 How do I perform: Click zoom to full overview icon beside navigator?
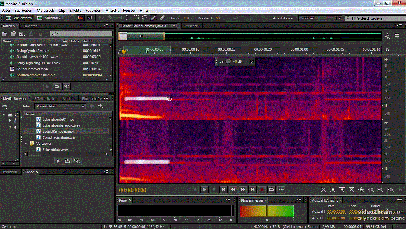point(388,36)
